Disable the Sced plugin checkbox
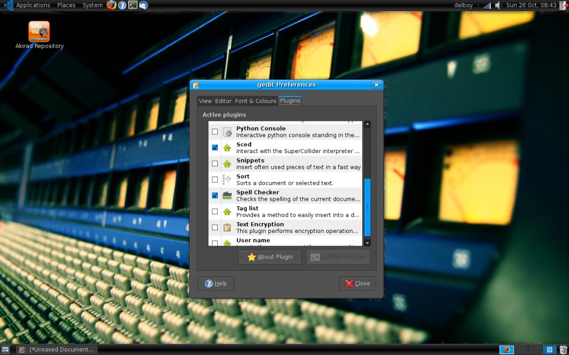The height and width of the screenshot is (355, 569). (215, 148)
